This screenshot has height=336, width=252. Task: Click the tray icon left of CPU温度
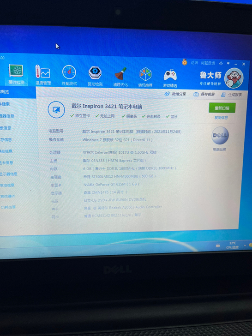click(218, 246)
